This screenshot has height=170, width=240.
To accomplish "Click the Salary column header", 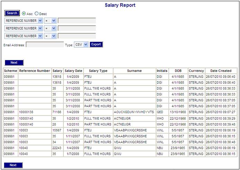I will pyautogui.click(x=57, y=71).
